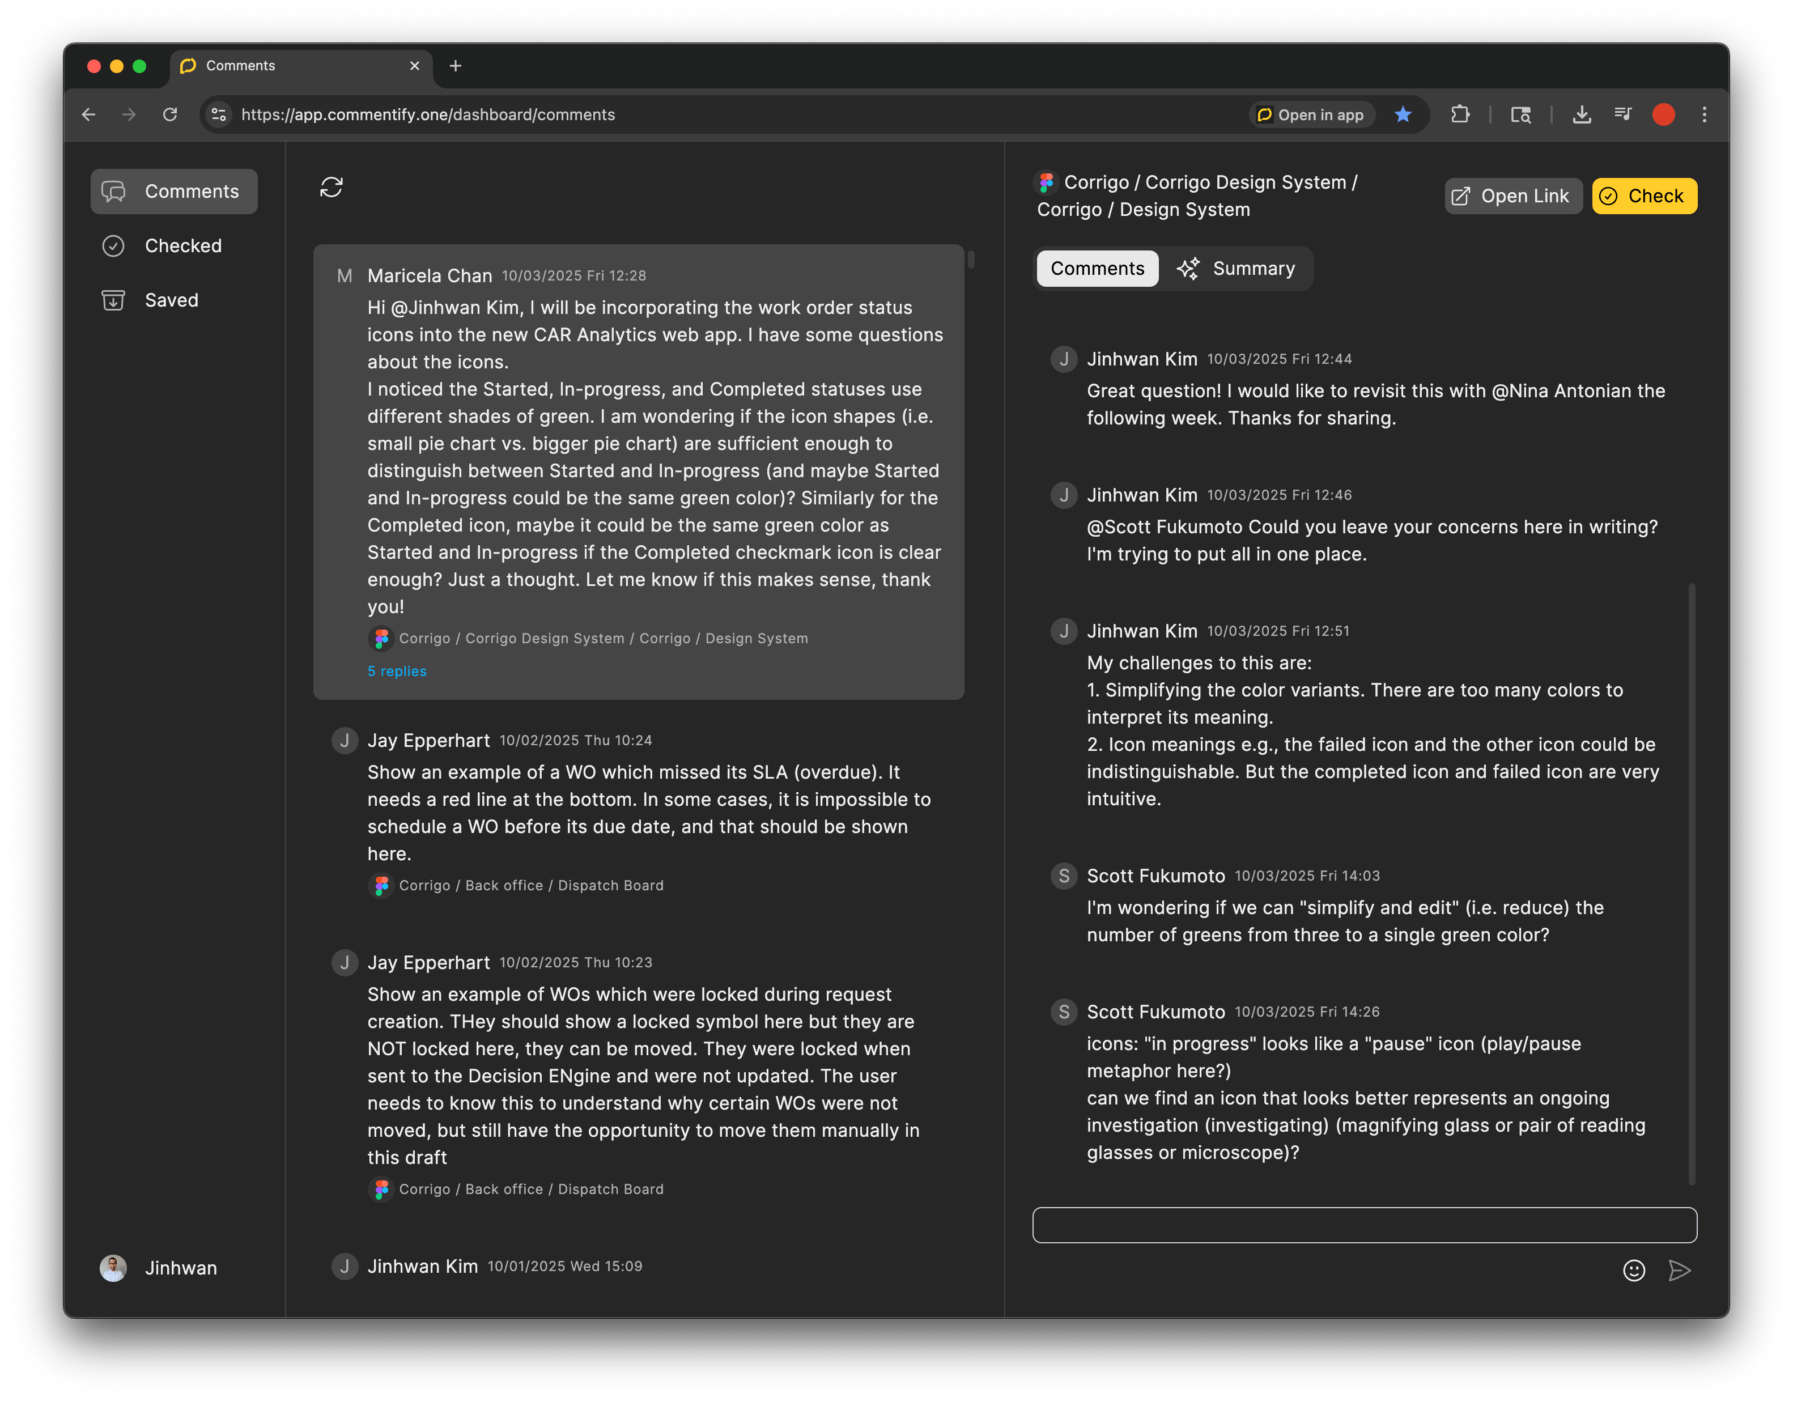Switch to the Saved filter in sidebar
This screenshot has width=1793, height=1402.
point(172,300)
